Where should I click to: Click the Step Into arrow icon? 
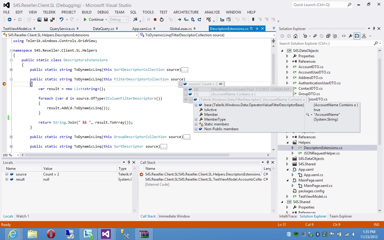pyautogui.click(x=186, y=19)
